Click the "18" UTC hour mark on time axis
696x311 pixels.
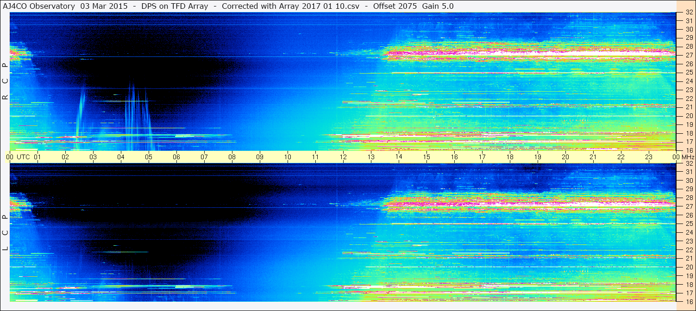click(510, 157)
